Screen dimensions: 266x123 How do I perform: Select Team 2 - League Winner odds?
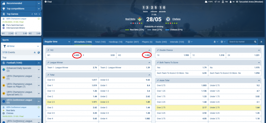(x=125, y=68)
